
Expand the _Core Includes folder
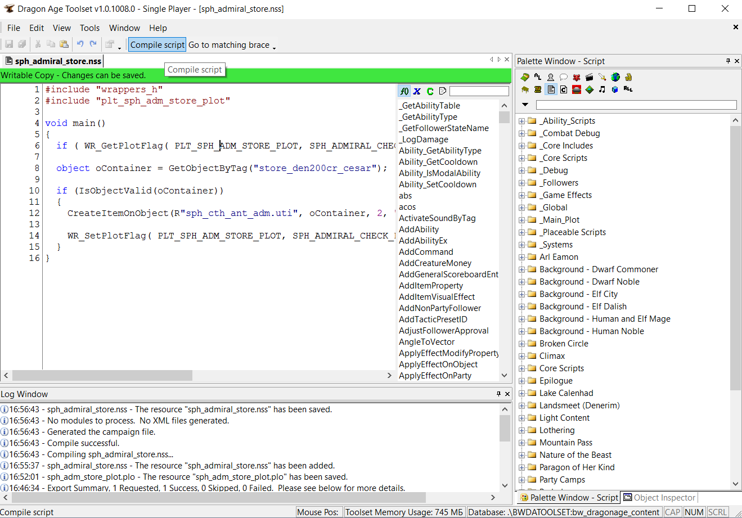click(x=521, y=146)
